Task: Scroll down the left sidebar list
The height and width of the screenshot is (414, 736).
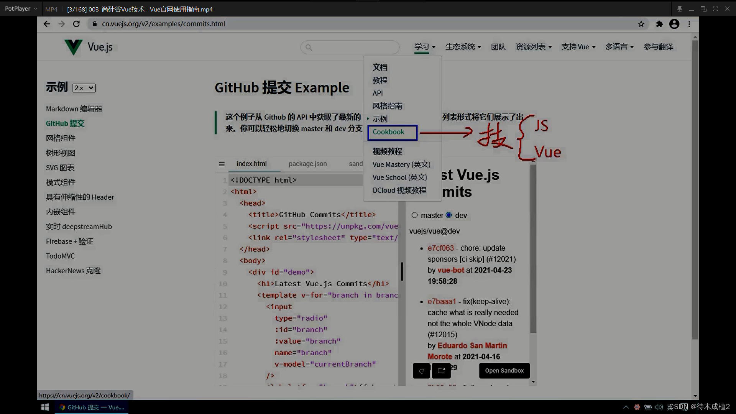Action: click(x=73, y=270)
